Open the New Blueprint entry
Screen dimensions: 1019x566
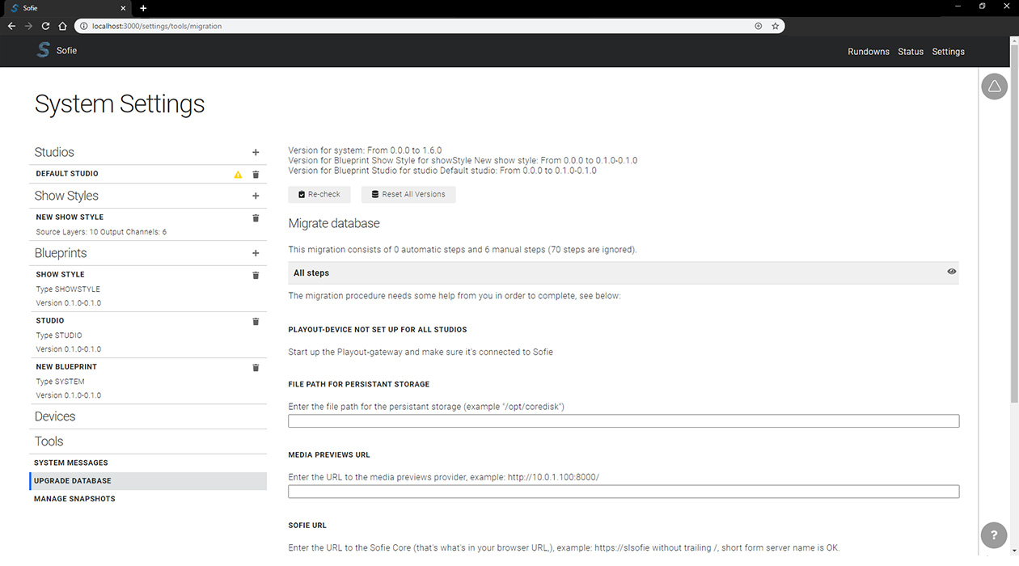click(66, 367)
